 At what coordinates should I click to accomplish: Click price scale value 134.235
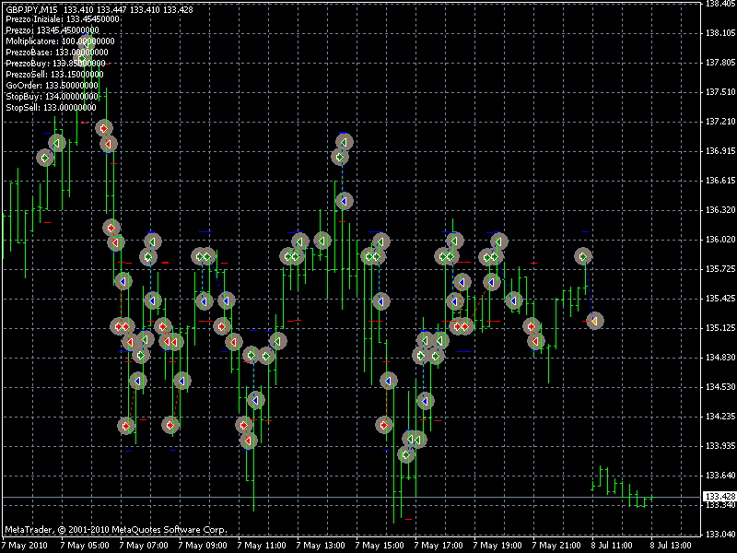719,417
